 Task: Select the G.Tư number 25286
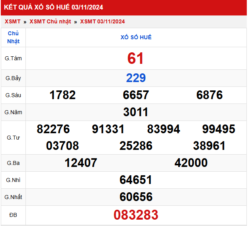click(x=136, y=146)
